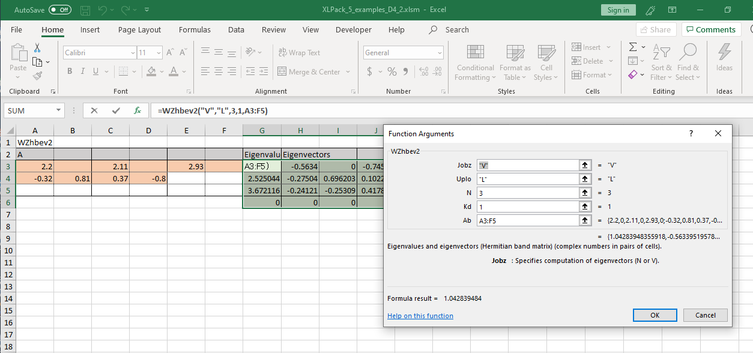This screenshot has width=753, height=353.
Task: Click the Jobz argument input field
Action: pos(527,165)
